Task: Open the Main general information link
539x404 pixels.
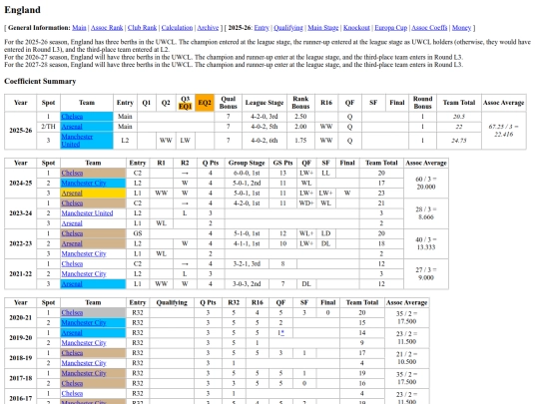Action: [x=79, y=28]
